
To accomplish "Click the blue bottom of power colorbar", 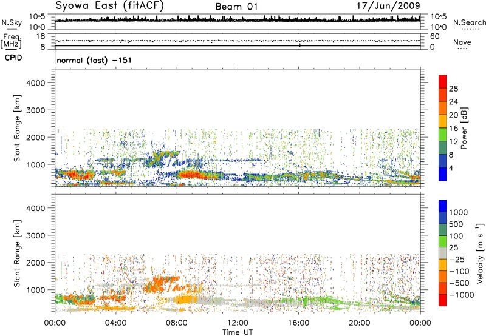I will coord(443,174).
